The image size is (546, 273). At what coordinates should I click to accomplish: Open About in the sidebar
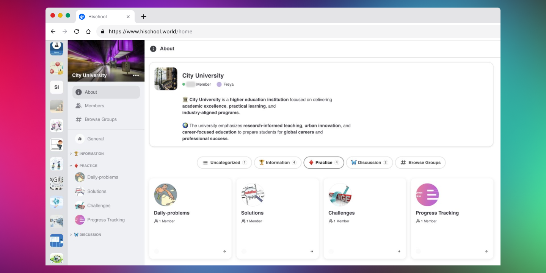106,92
